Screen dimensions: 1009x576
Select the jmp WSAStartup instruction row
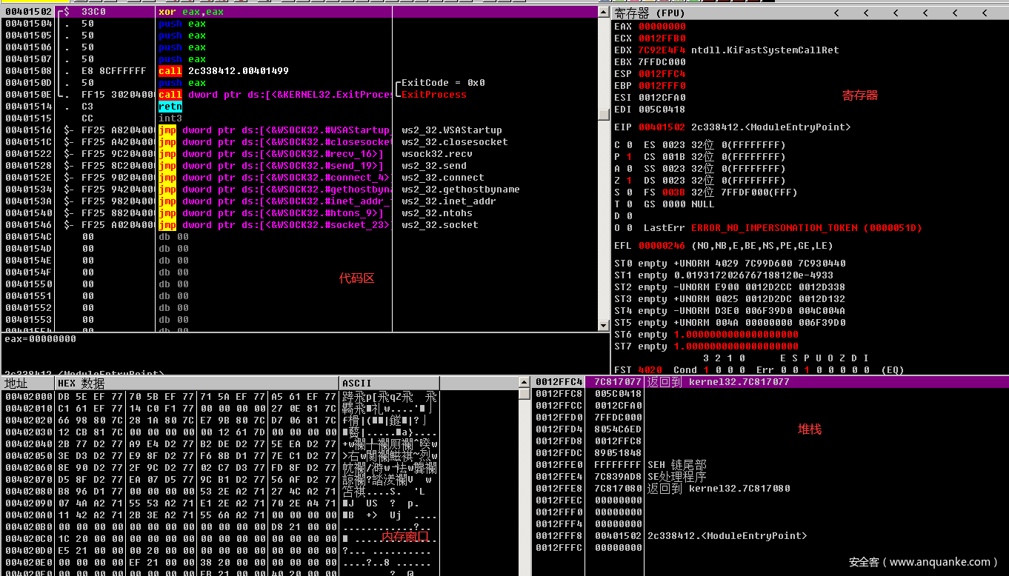pos(274,130)
